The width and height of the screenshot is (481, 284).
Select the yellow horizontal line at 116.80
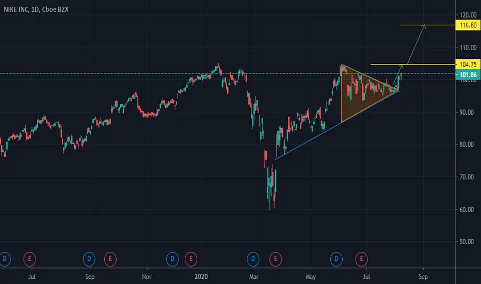427,25
